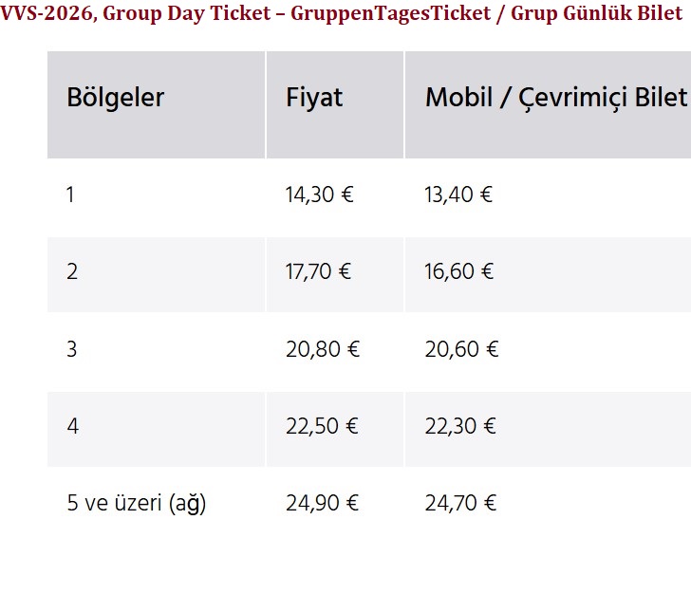This screenshot has height=594, width=691.
Task: Select the Mobil / Çevrimiçi Bilet header
Action: pyautogui.click(x=555, y=98)
